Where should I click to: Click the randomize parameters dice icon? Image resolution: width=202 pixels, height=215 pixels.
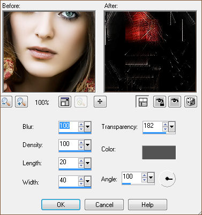(x=191, y=102)
